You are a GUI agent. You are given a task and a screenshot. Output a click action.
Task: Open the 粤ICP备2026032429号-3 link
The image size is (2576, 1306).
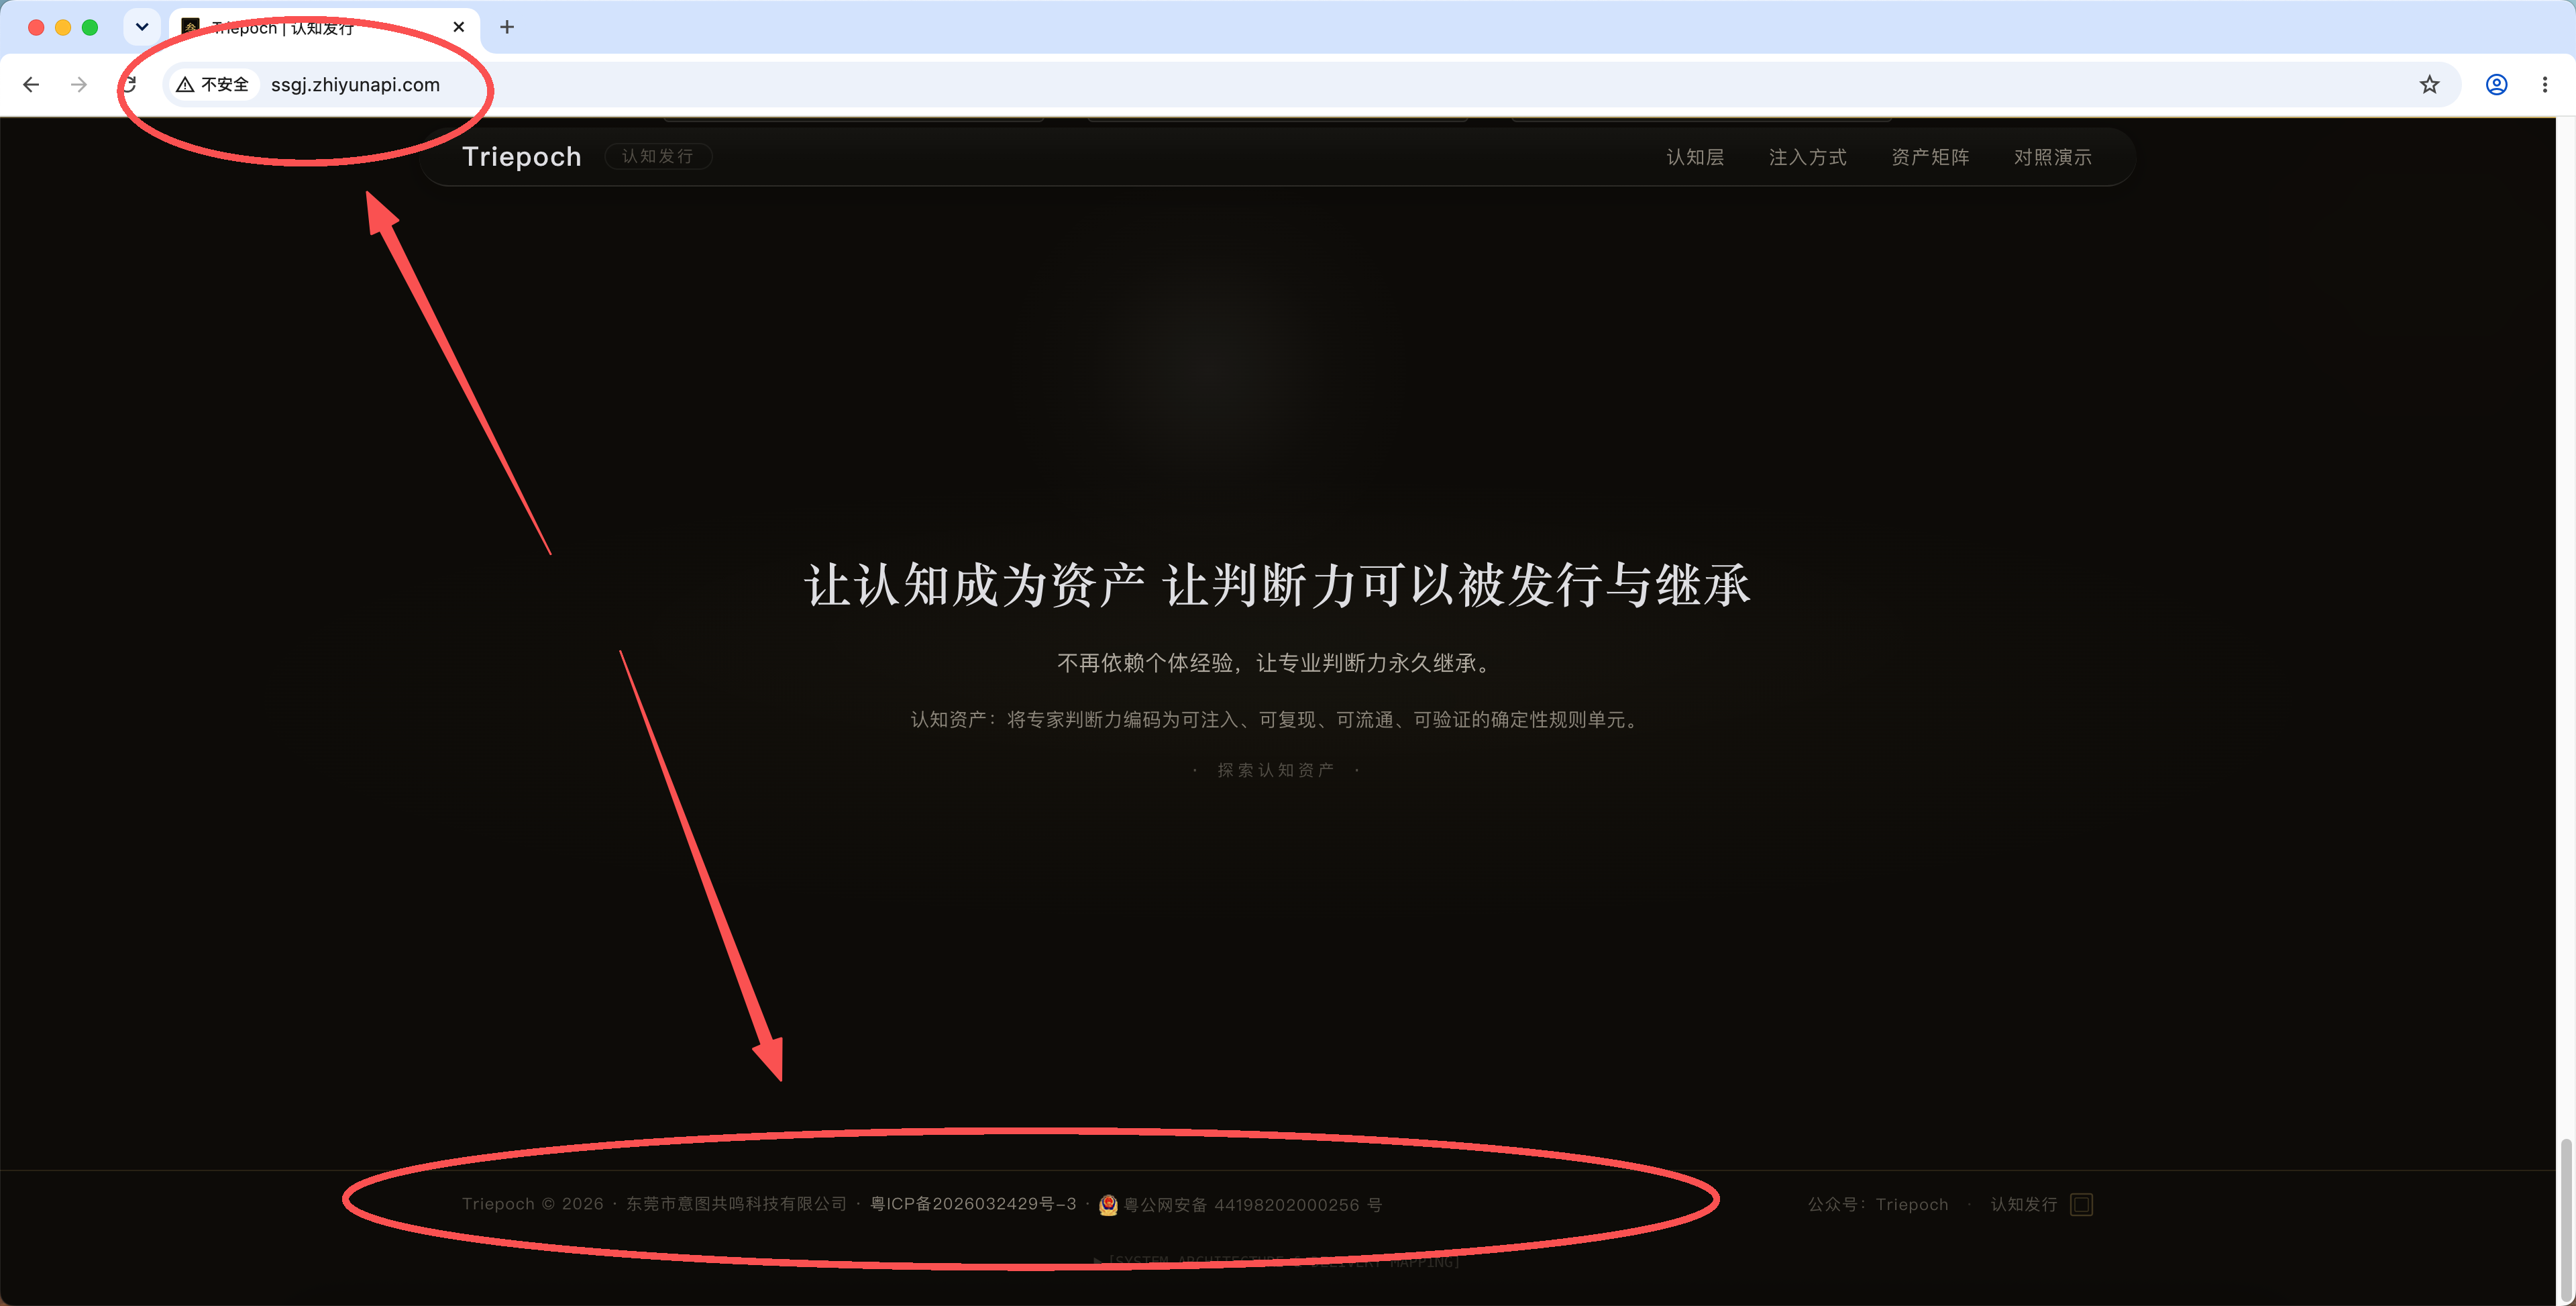tap(973, 1204)
